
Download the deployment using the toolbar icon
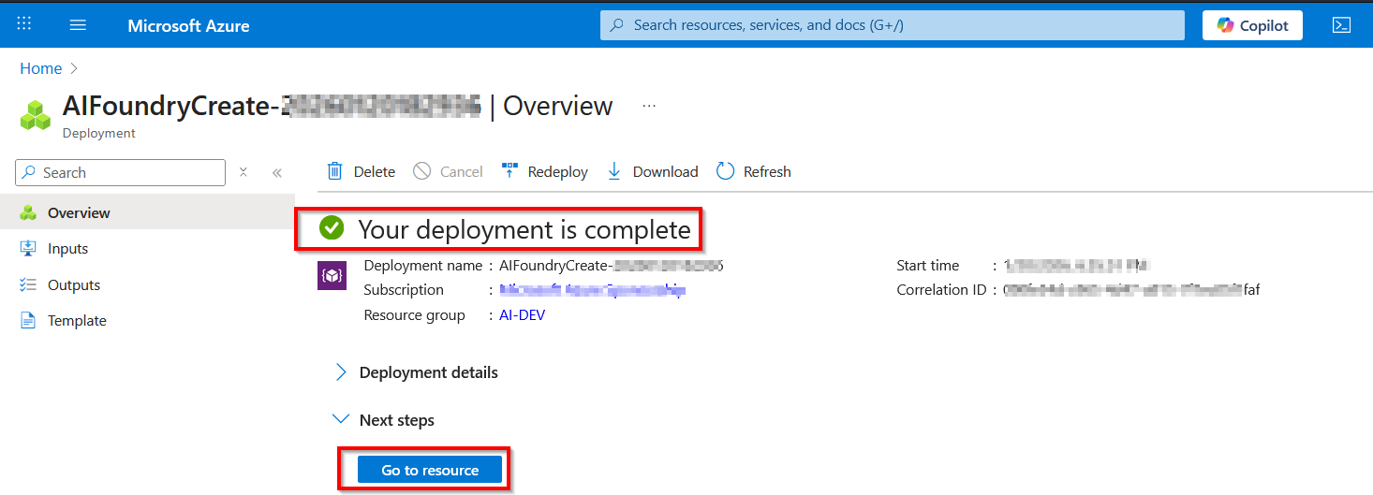click(614, 171)
